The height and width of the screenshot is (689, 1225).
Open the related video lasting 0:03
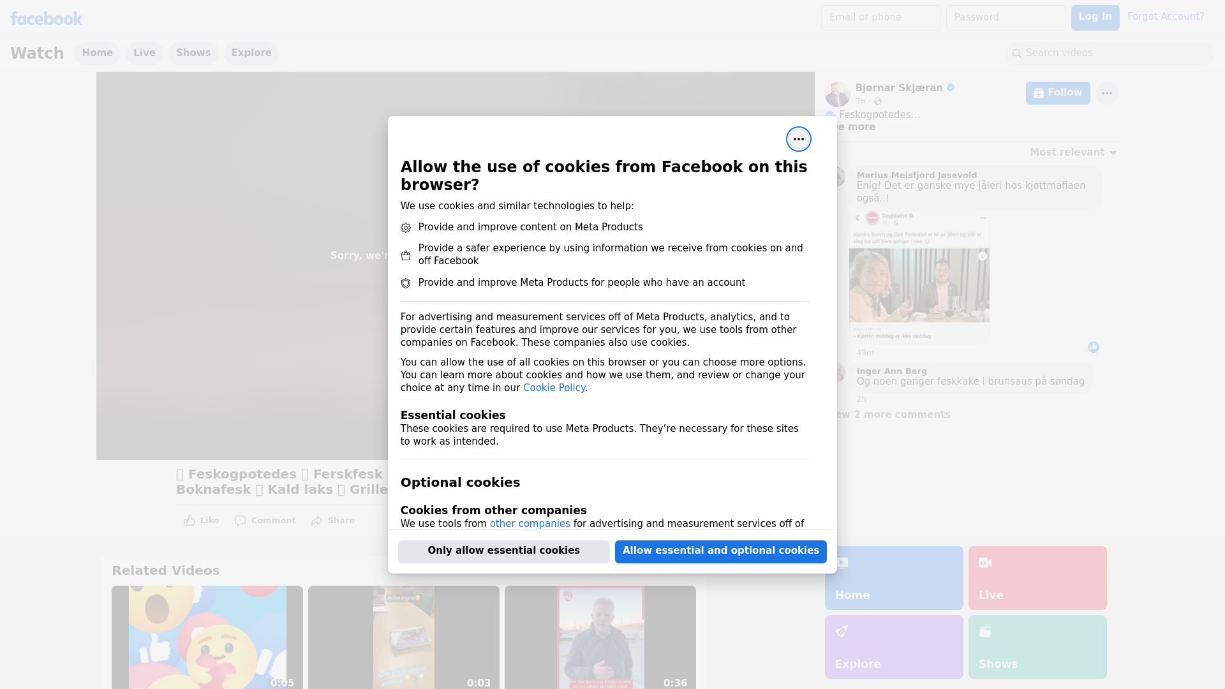404,637
